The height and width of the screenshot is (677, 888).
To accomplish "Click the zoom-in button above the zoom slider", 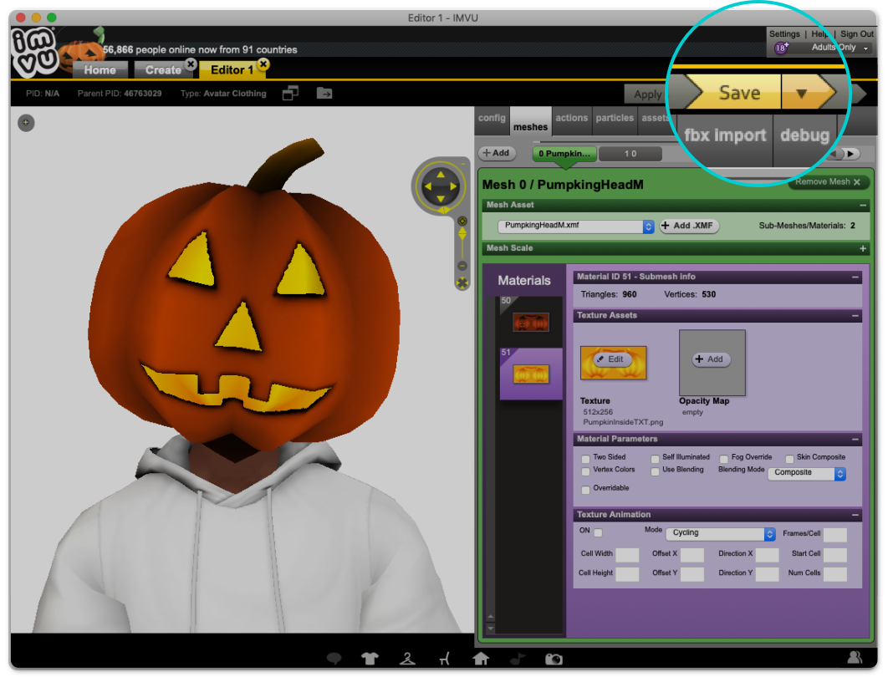I will (462, 221).
